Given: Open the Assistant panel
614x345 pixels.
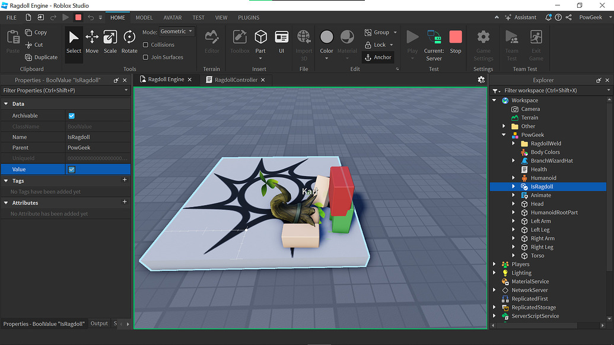Looking at the screenshot, I should (x=521, y=17).
